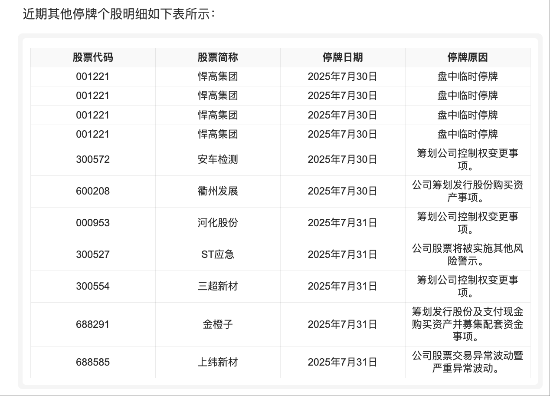
Task: Click the suspension reason in 三超新材 row
Action: point(468,287)
